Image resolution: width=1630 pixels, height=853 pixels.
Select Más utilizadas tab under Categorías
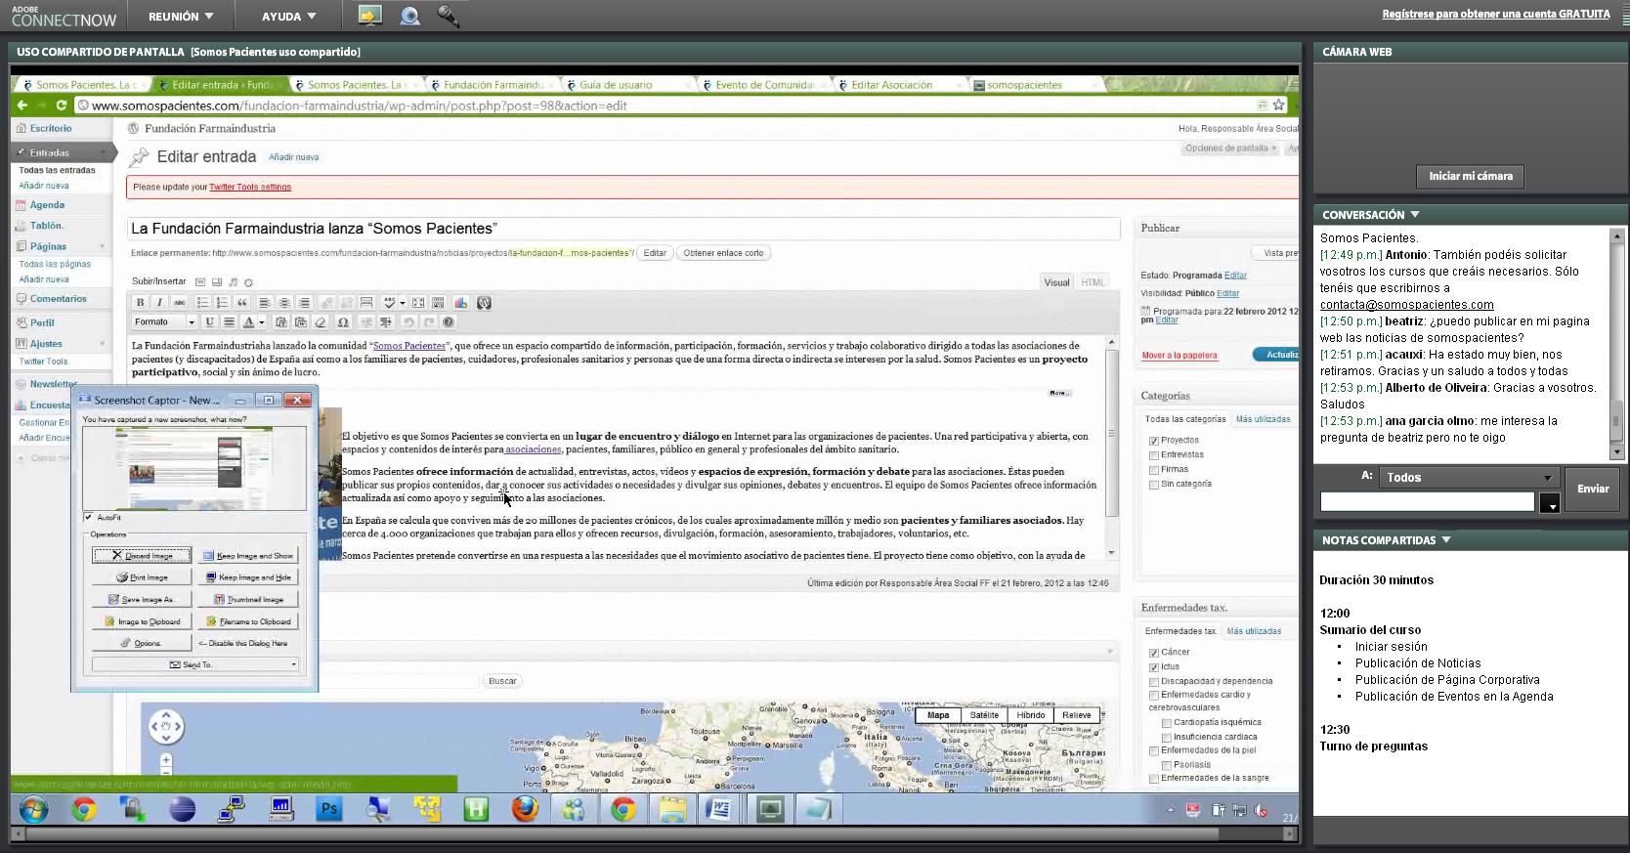(1263, 419)
